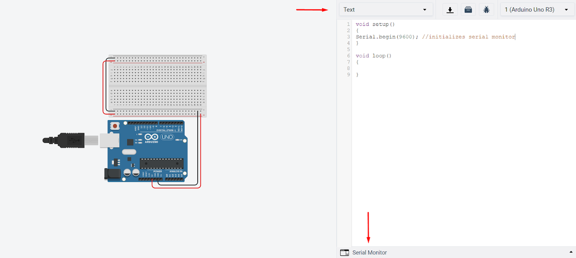This screenshot has width=576, height=258.
Task: Select the red wire left of the breadboard
Action: click(x=103, y=86)
